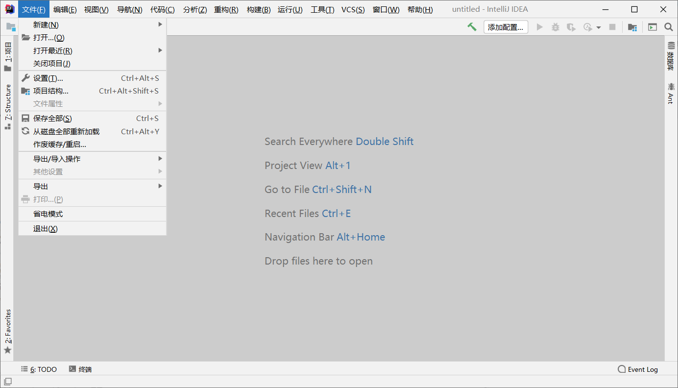The height and width of the screenshot is (388, 678).
Task: Open 设置(T)... from the file menu
Action: pos(93,78)
